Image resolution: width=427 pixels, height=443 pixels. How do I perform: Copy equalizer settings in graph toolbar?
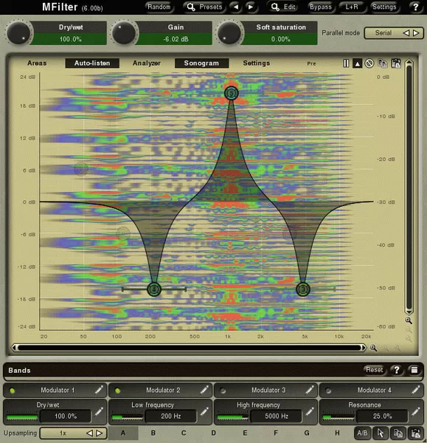click(x=383, y=63)
